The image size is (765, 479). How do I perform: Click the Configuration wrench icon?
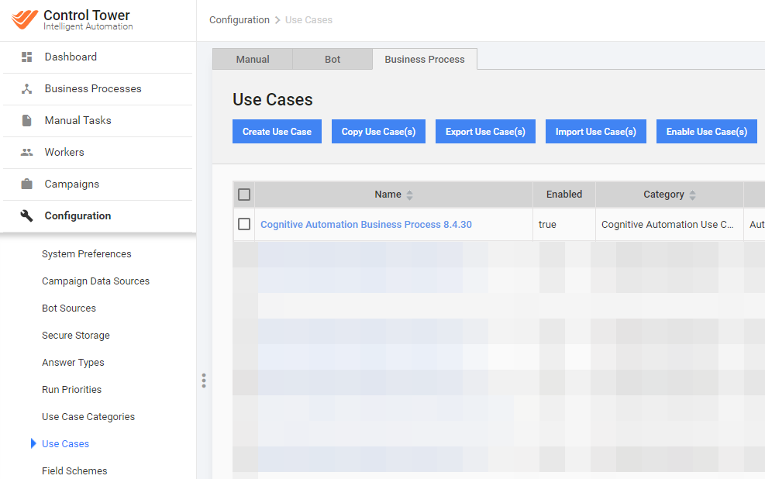[x=27, y=215]
